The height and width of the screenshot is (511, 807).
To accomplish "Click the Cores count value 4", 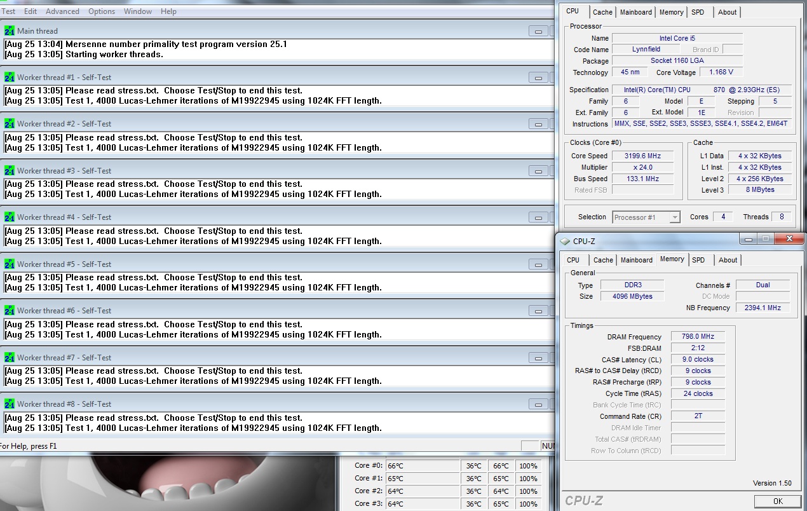I will 722,217.
